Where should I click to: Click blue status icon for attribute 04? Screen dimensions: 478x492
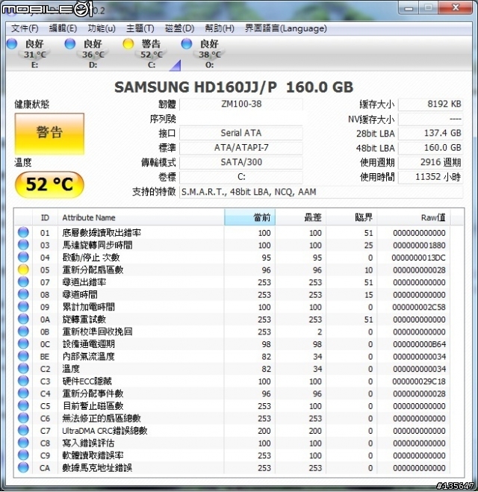pos(23,257)
